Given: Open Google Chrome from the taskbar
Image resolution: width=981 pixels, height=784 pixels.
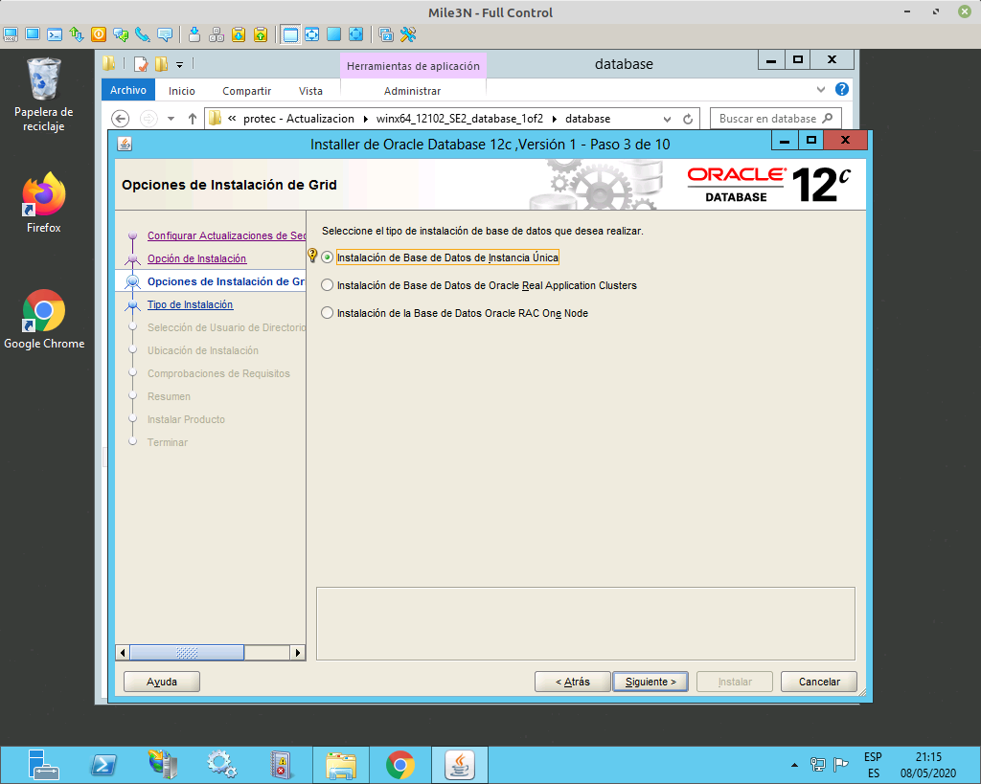Looking at the screenshot, I should point(399,764).
